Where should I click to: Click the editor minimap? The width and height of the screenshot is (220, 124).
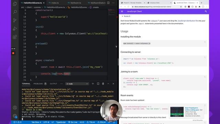click(112, 12)
